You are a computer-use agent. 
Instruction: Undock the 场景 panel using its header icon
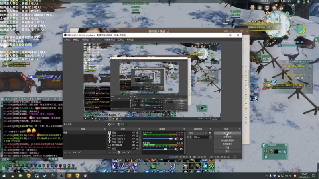tap(105, 129)
